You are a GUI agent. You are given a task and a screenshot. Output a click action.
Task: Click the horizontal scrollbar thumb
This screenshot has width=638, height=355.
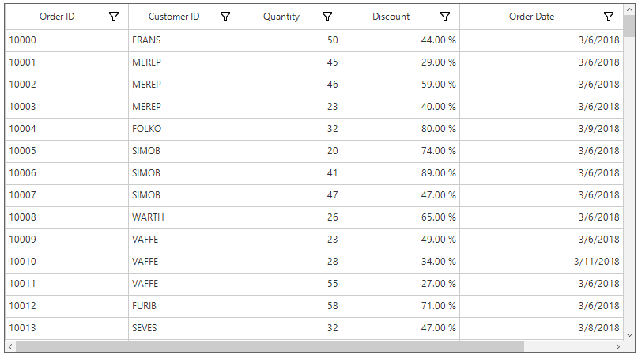(270, 346)
